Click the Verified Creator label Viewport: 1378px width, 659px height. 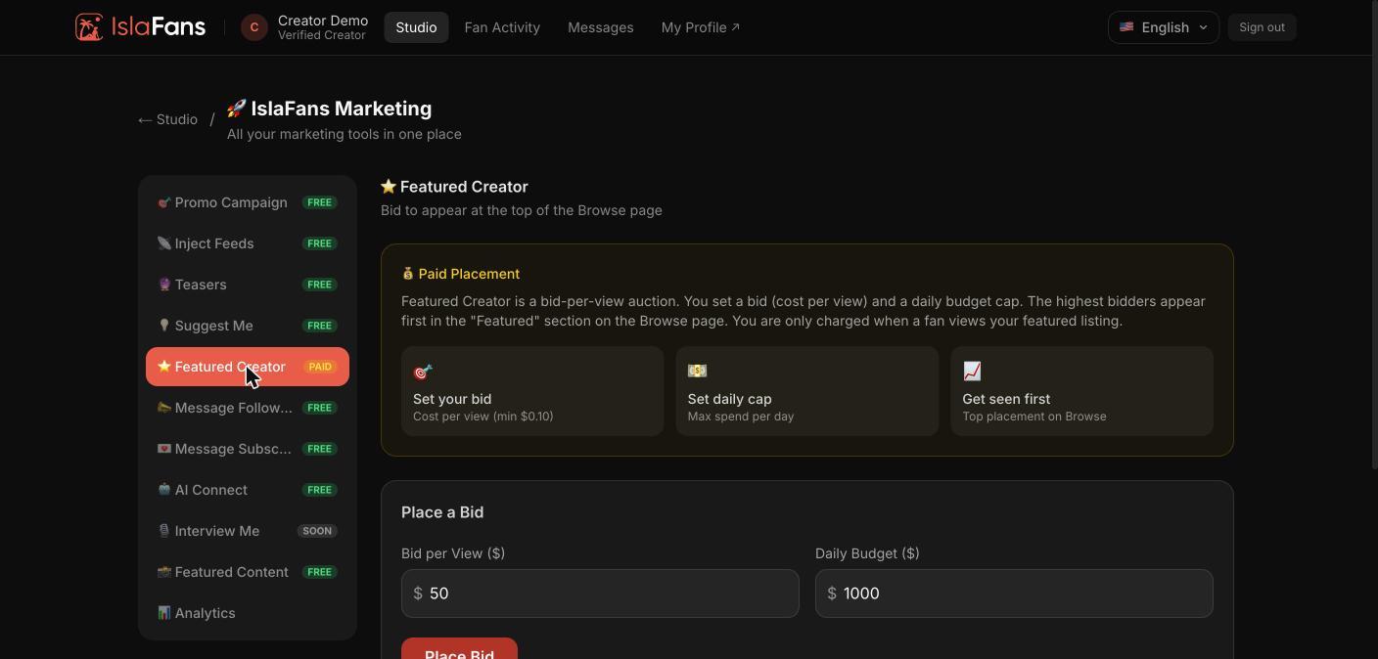pyautogui.click(x=322, y=35)
